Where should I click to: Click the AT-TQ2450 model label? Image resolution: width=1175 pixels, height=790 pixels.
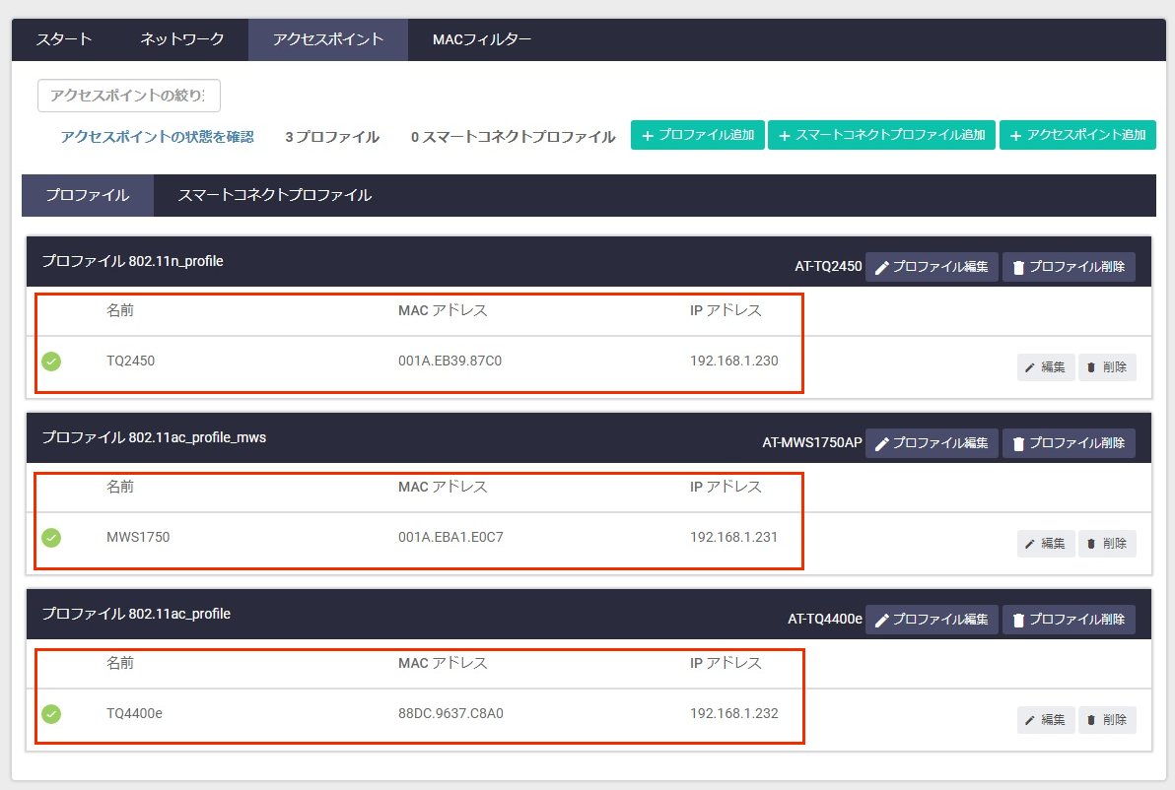(x=828, y=267)
